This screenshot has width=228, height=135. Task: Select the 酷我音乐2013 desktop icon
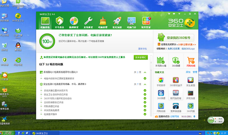(4, 92)
